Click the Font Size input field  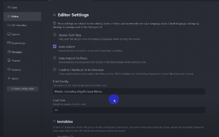tap(129, 110)
